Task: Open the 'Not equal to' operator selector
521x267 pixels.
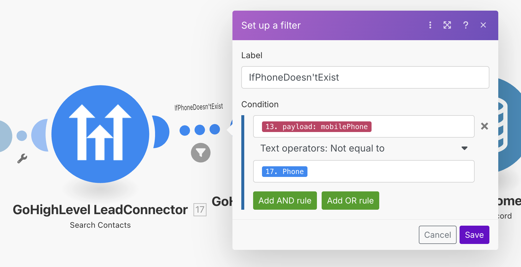Action: (x=364, y=148)
